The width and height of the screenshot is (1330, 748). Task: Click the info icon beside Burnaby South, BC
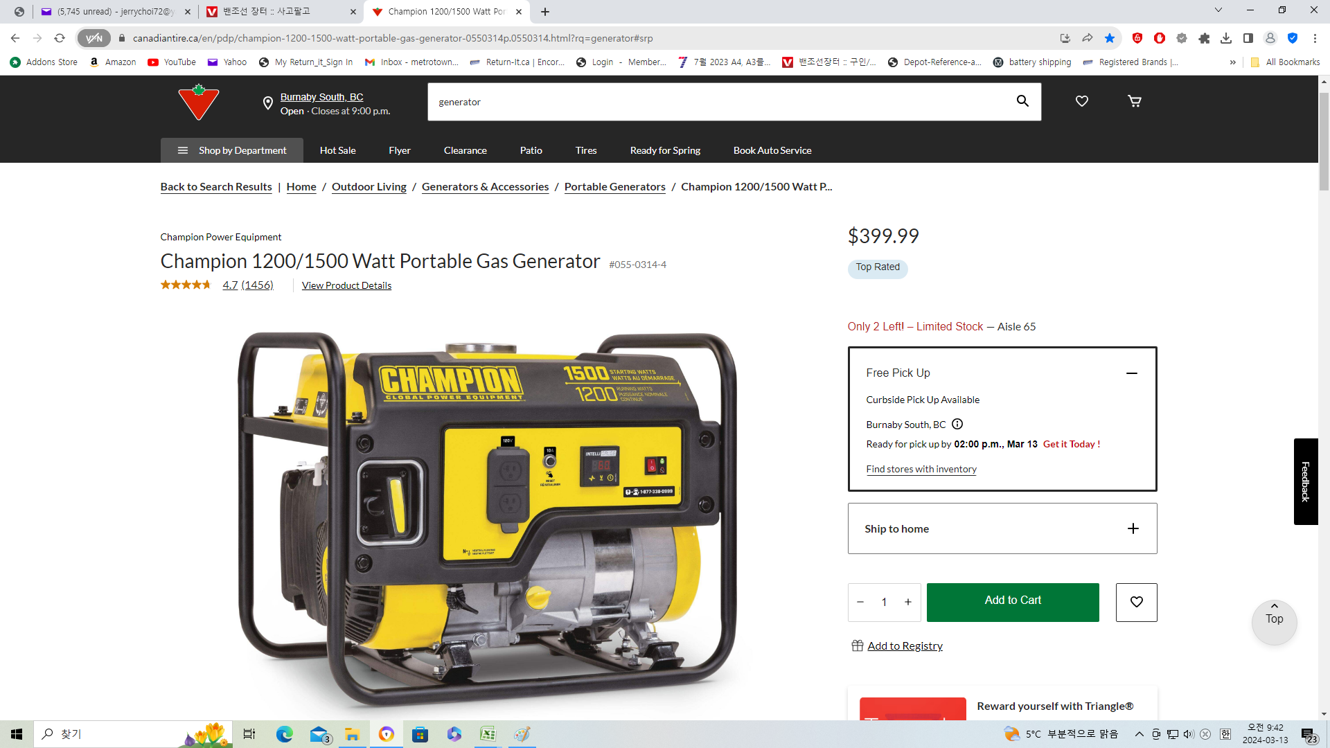pyautogui.click(x=957, y=424)
